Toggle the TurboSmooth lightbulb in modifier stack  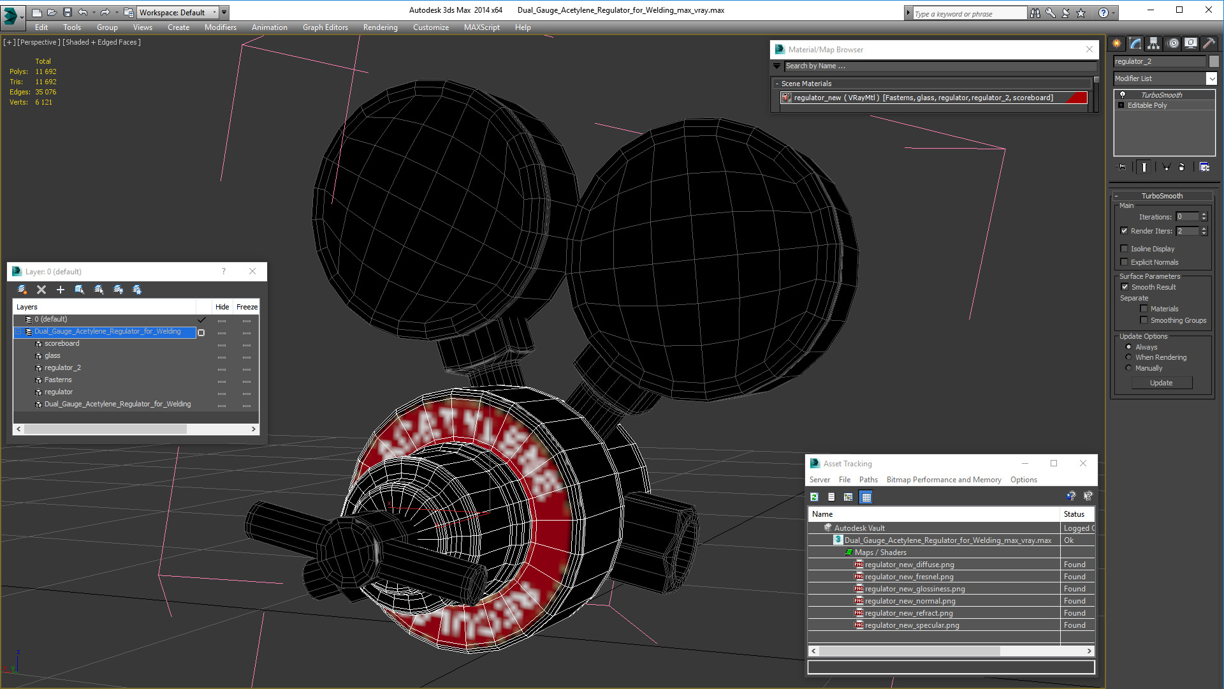[1123, 94]
